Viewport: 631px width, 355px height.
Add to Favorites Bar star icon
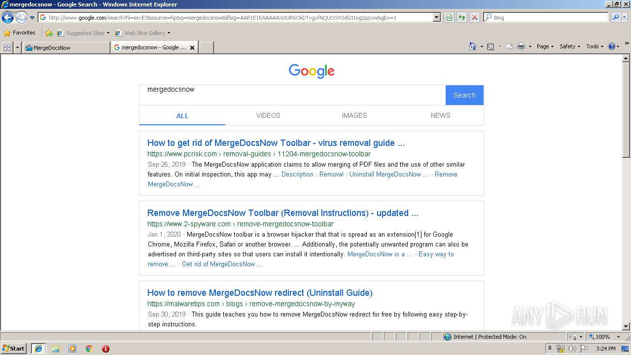[x=49, y=33]
